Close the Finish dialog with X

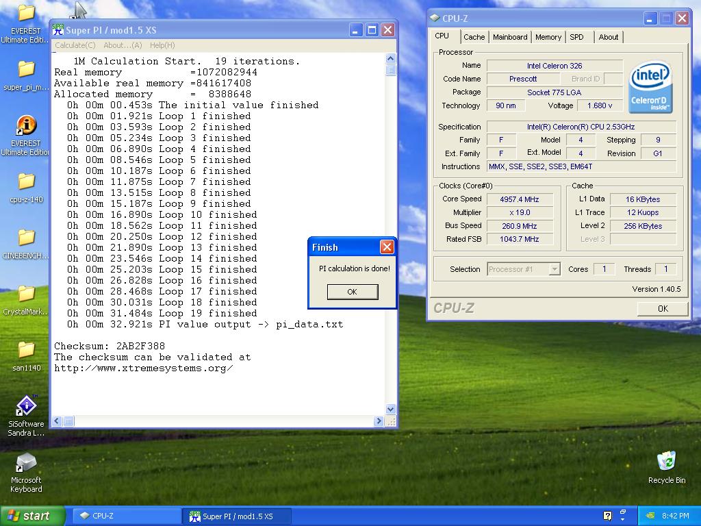(387, 247)
